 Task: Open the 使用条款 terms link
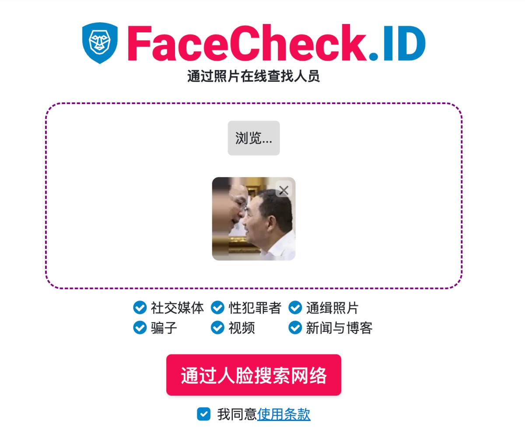[x=284, y=414]
